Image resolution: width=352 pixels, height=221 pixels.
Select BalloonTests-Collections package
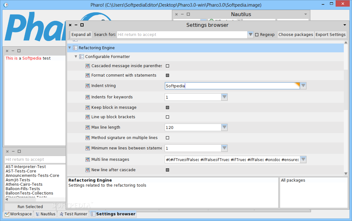click(x=29, y=193)
